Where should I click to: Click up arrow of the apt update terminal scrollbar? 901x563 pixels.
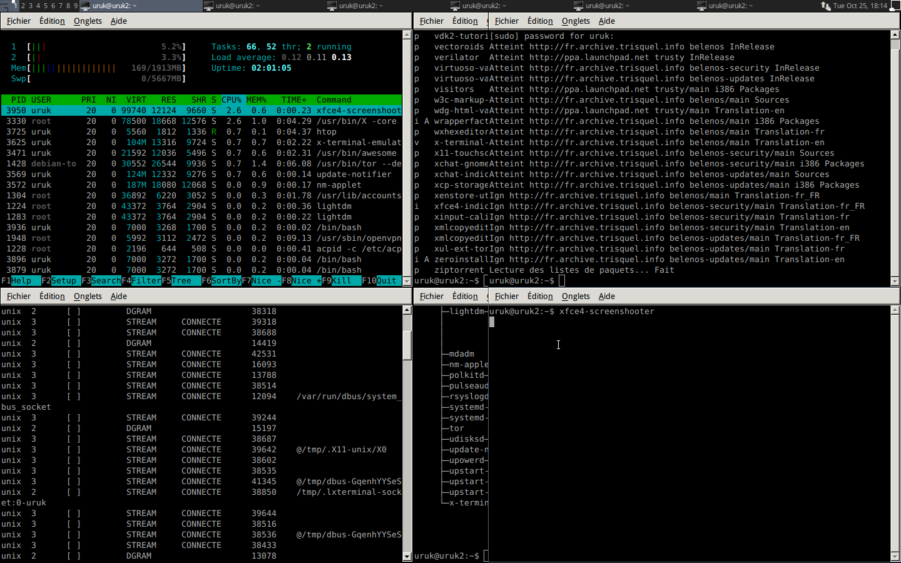(x=895, y=35)
